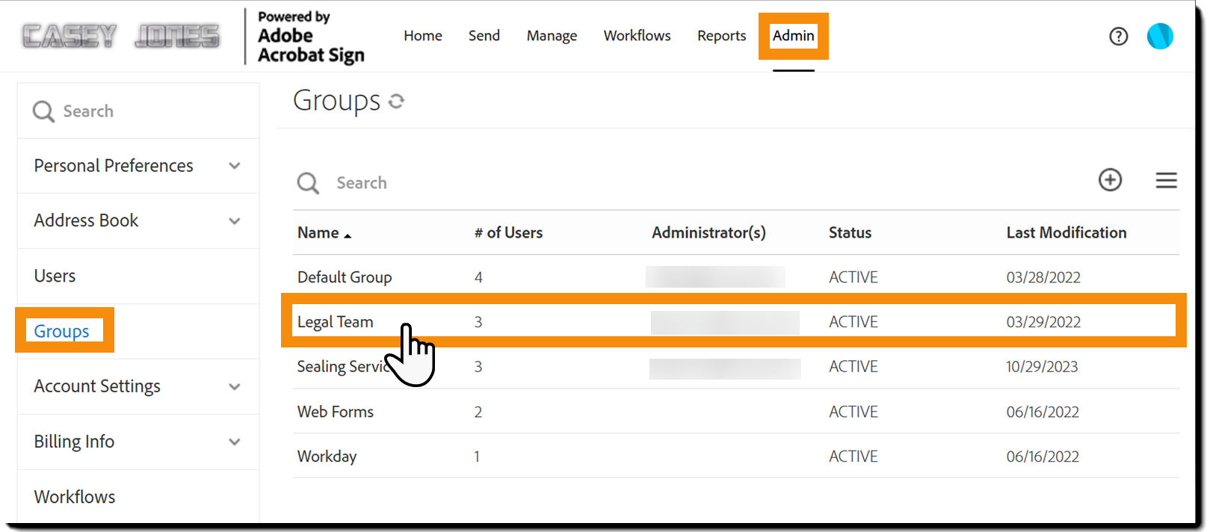Screen dimensions: 1207x532
Task: Click user count 2 in Web Forms row
Action: [x=478, y=412]
